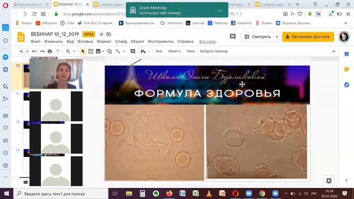Image resolution: width=354 pixels, height=199 pixels.
Task: Open Keep notes in the side panel
Action: (347, 70)
